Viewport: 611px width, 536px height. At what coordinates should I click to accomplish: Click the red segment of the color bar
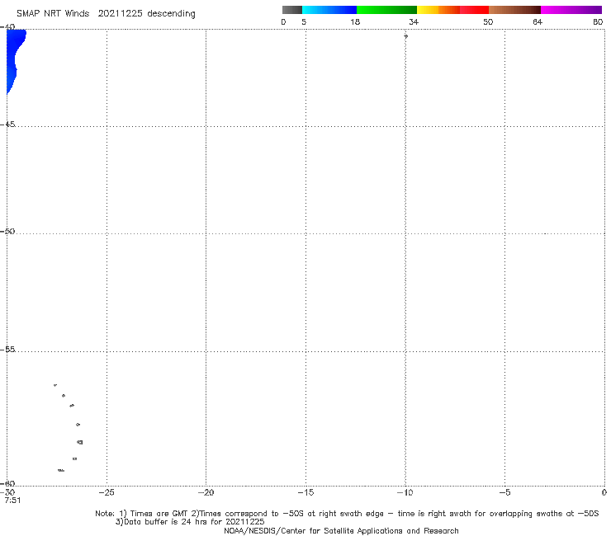tap(474, 10)
